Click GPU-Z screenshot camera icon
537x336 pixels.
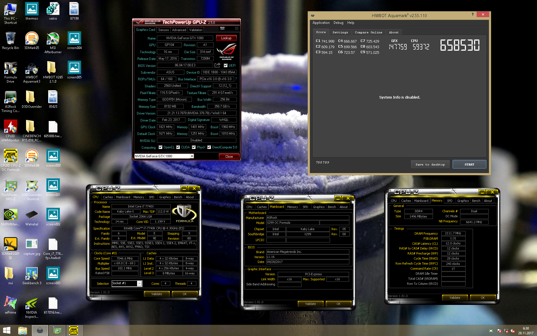222,28
